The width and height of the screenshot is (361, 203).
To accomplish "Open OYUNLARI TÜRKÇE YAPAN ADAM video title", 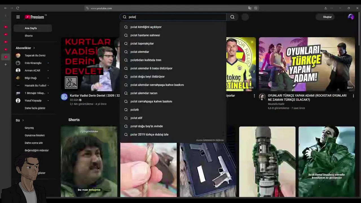I will click(x=307, y=98).
